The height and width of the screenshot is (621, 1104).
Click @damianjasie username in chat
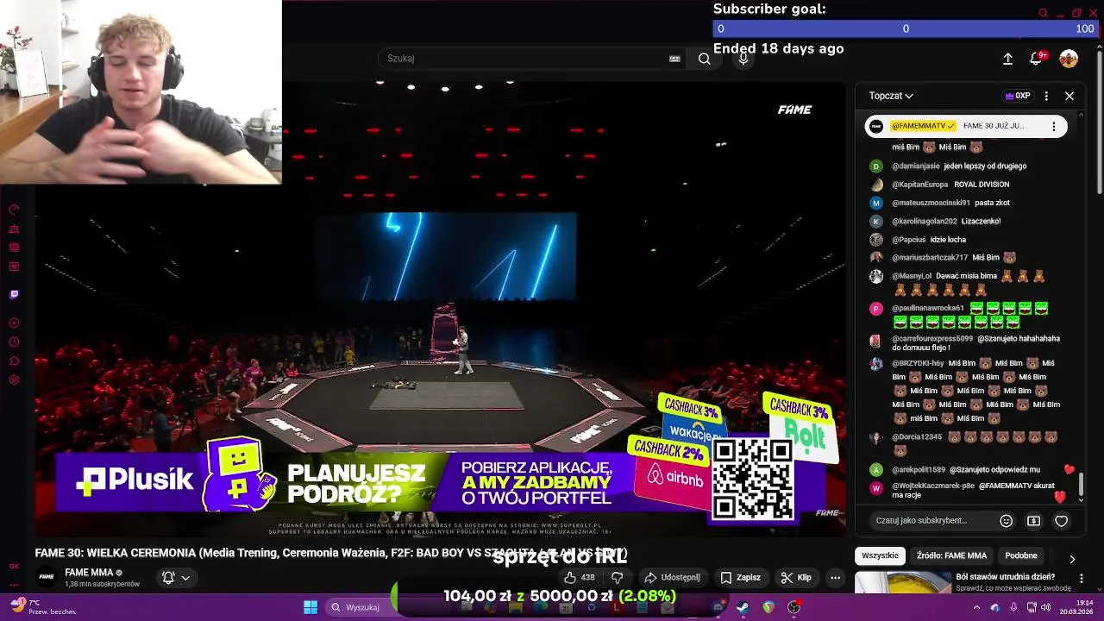coord(915,166)
